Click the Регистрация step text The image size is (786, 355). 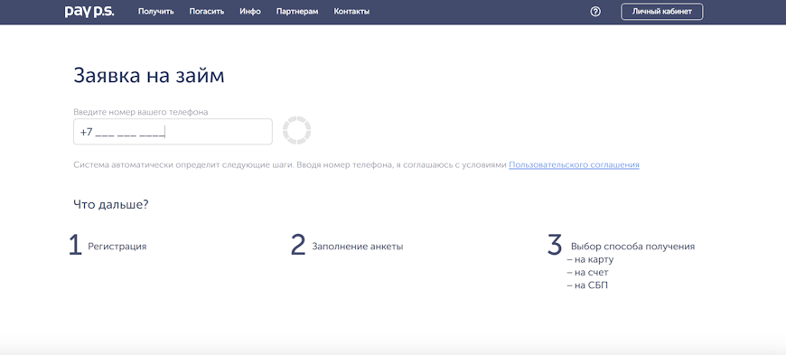coord(117,247)
